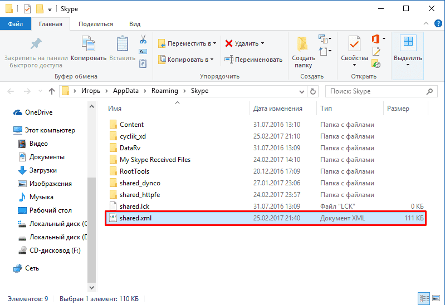Click the New item icon
This screenshot has height=305, width=445.
point(322,38)
